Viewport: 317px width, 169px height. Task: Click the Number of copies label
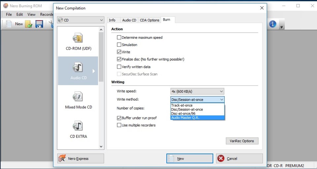pos(130,108)
